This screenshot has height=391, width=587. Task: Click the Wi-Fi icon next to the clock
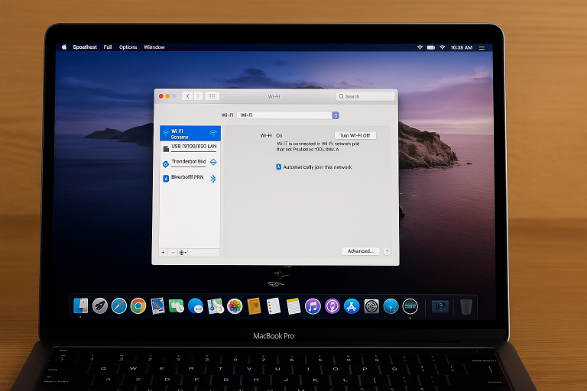click(442, 47)
